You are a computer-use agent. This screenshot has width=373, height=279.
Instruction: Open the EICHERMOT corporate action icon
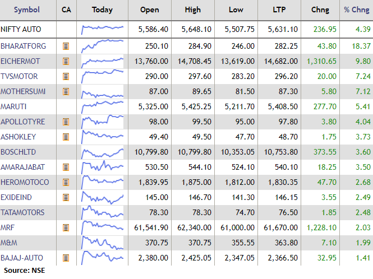coord(66,61)
